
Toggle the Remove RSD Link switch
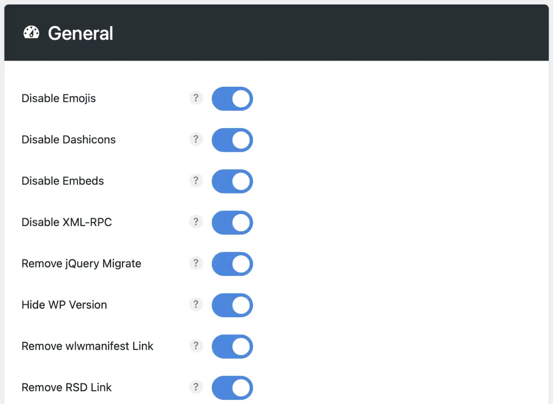232,388
